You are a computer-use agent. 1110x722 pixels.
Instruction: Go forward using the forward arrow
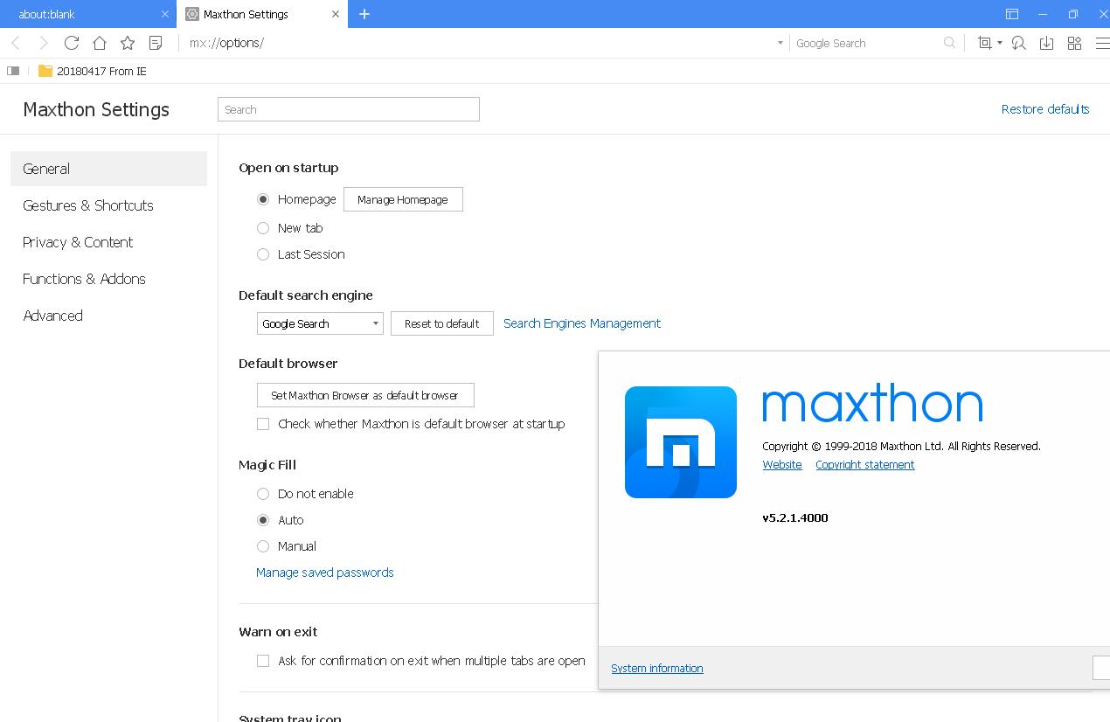44,43
